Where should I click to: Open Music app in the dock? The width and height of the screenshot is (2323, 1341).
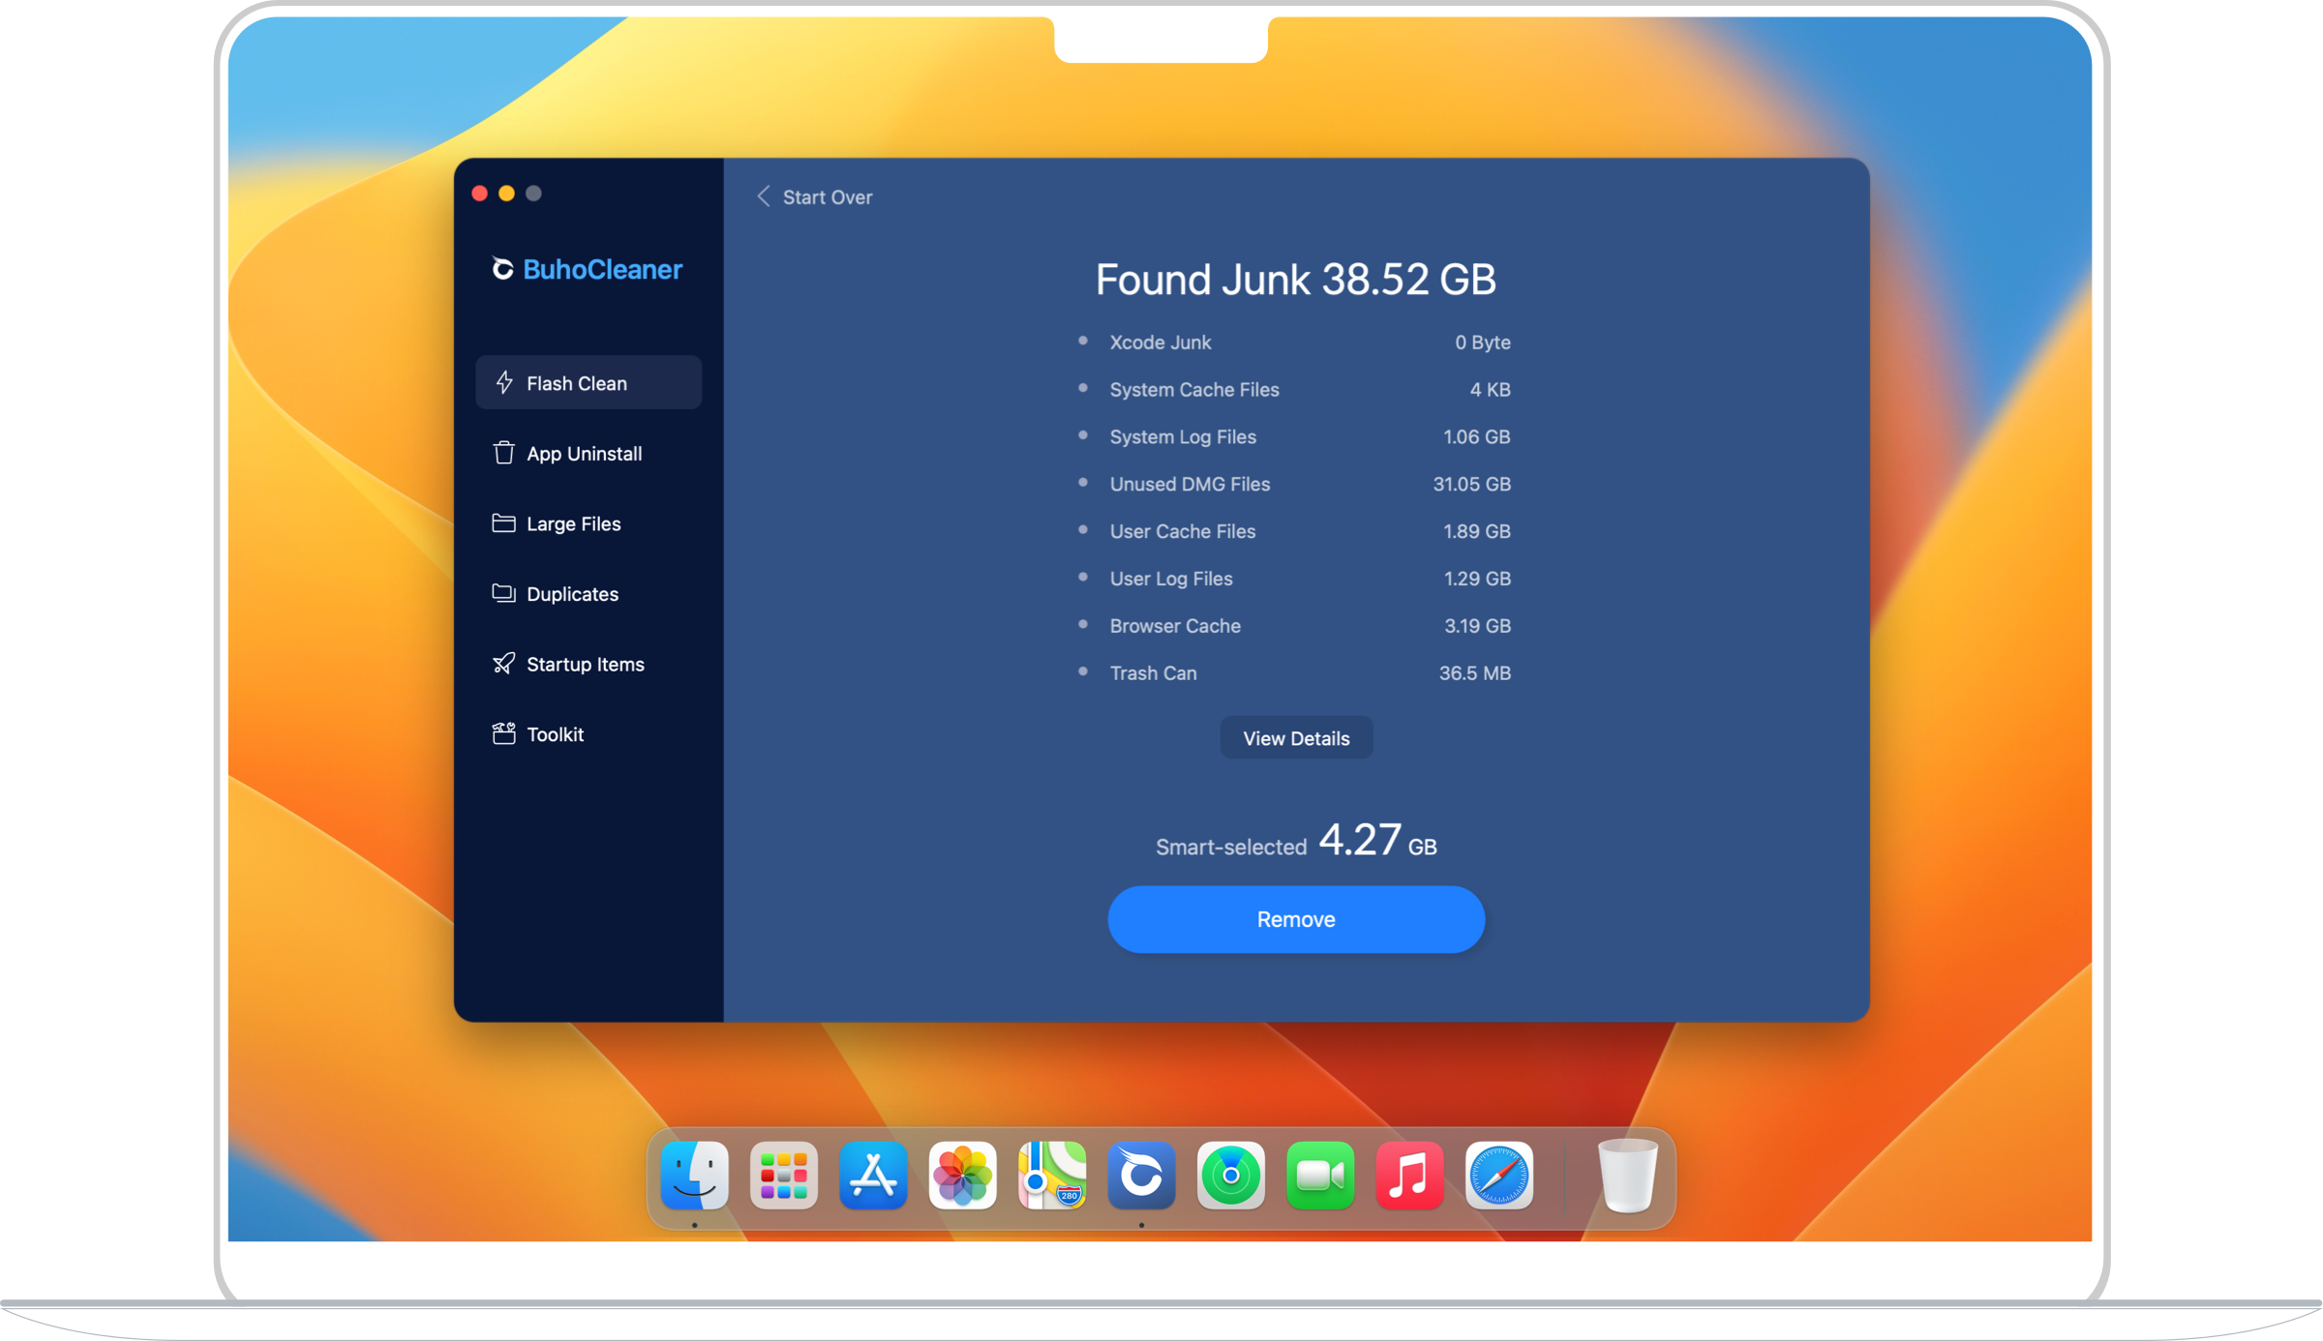1409,1176
